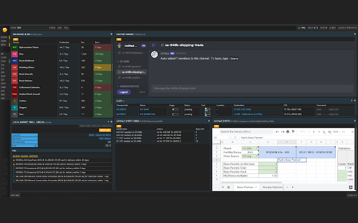
Task: Click the BCP Hydrocarbon Plants material icon
Action: coord(15,48)
